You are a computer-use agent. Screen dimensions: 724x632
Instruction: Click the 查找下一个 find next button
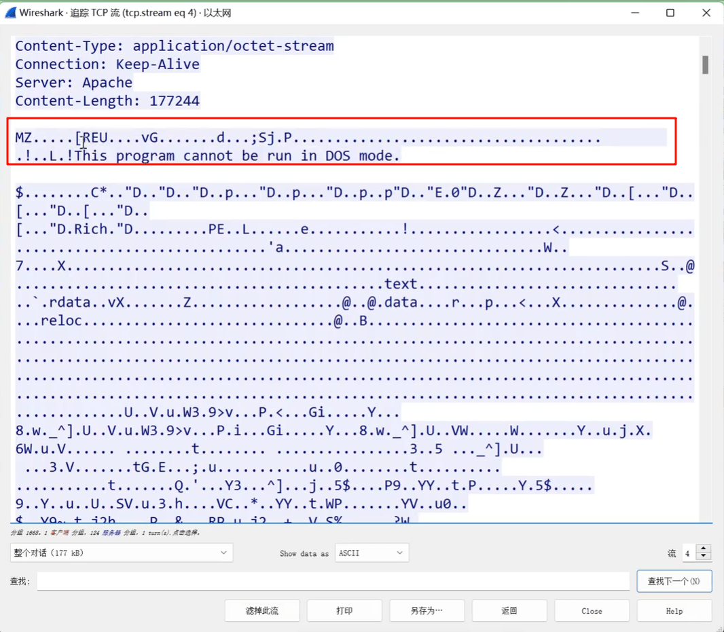674,581
